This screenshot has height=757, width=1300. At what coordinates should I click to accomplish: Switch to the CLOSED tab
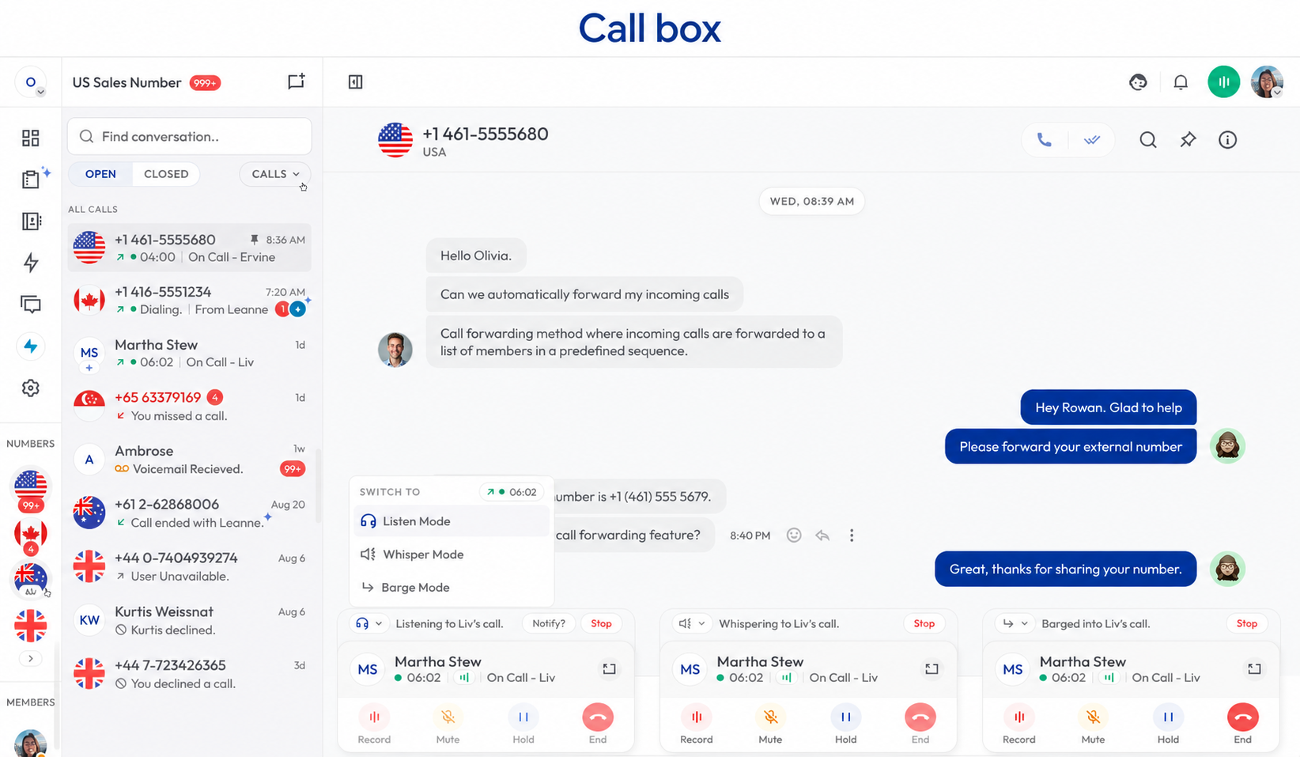pyautogui.click(x=166, y=174)
